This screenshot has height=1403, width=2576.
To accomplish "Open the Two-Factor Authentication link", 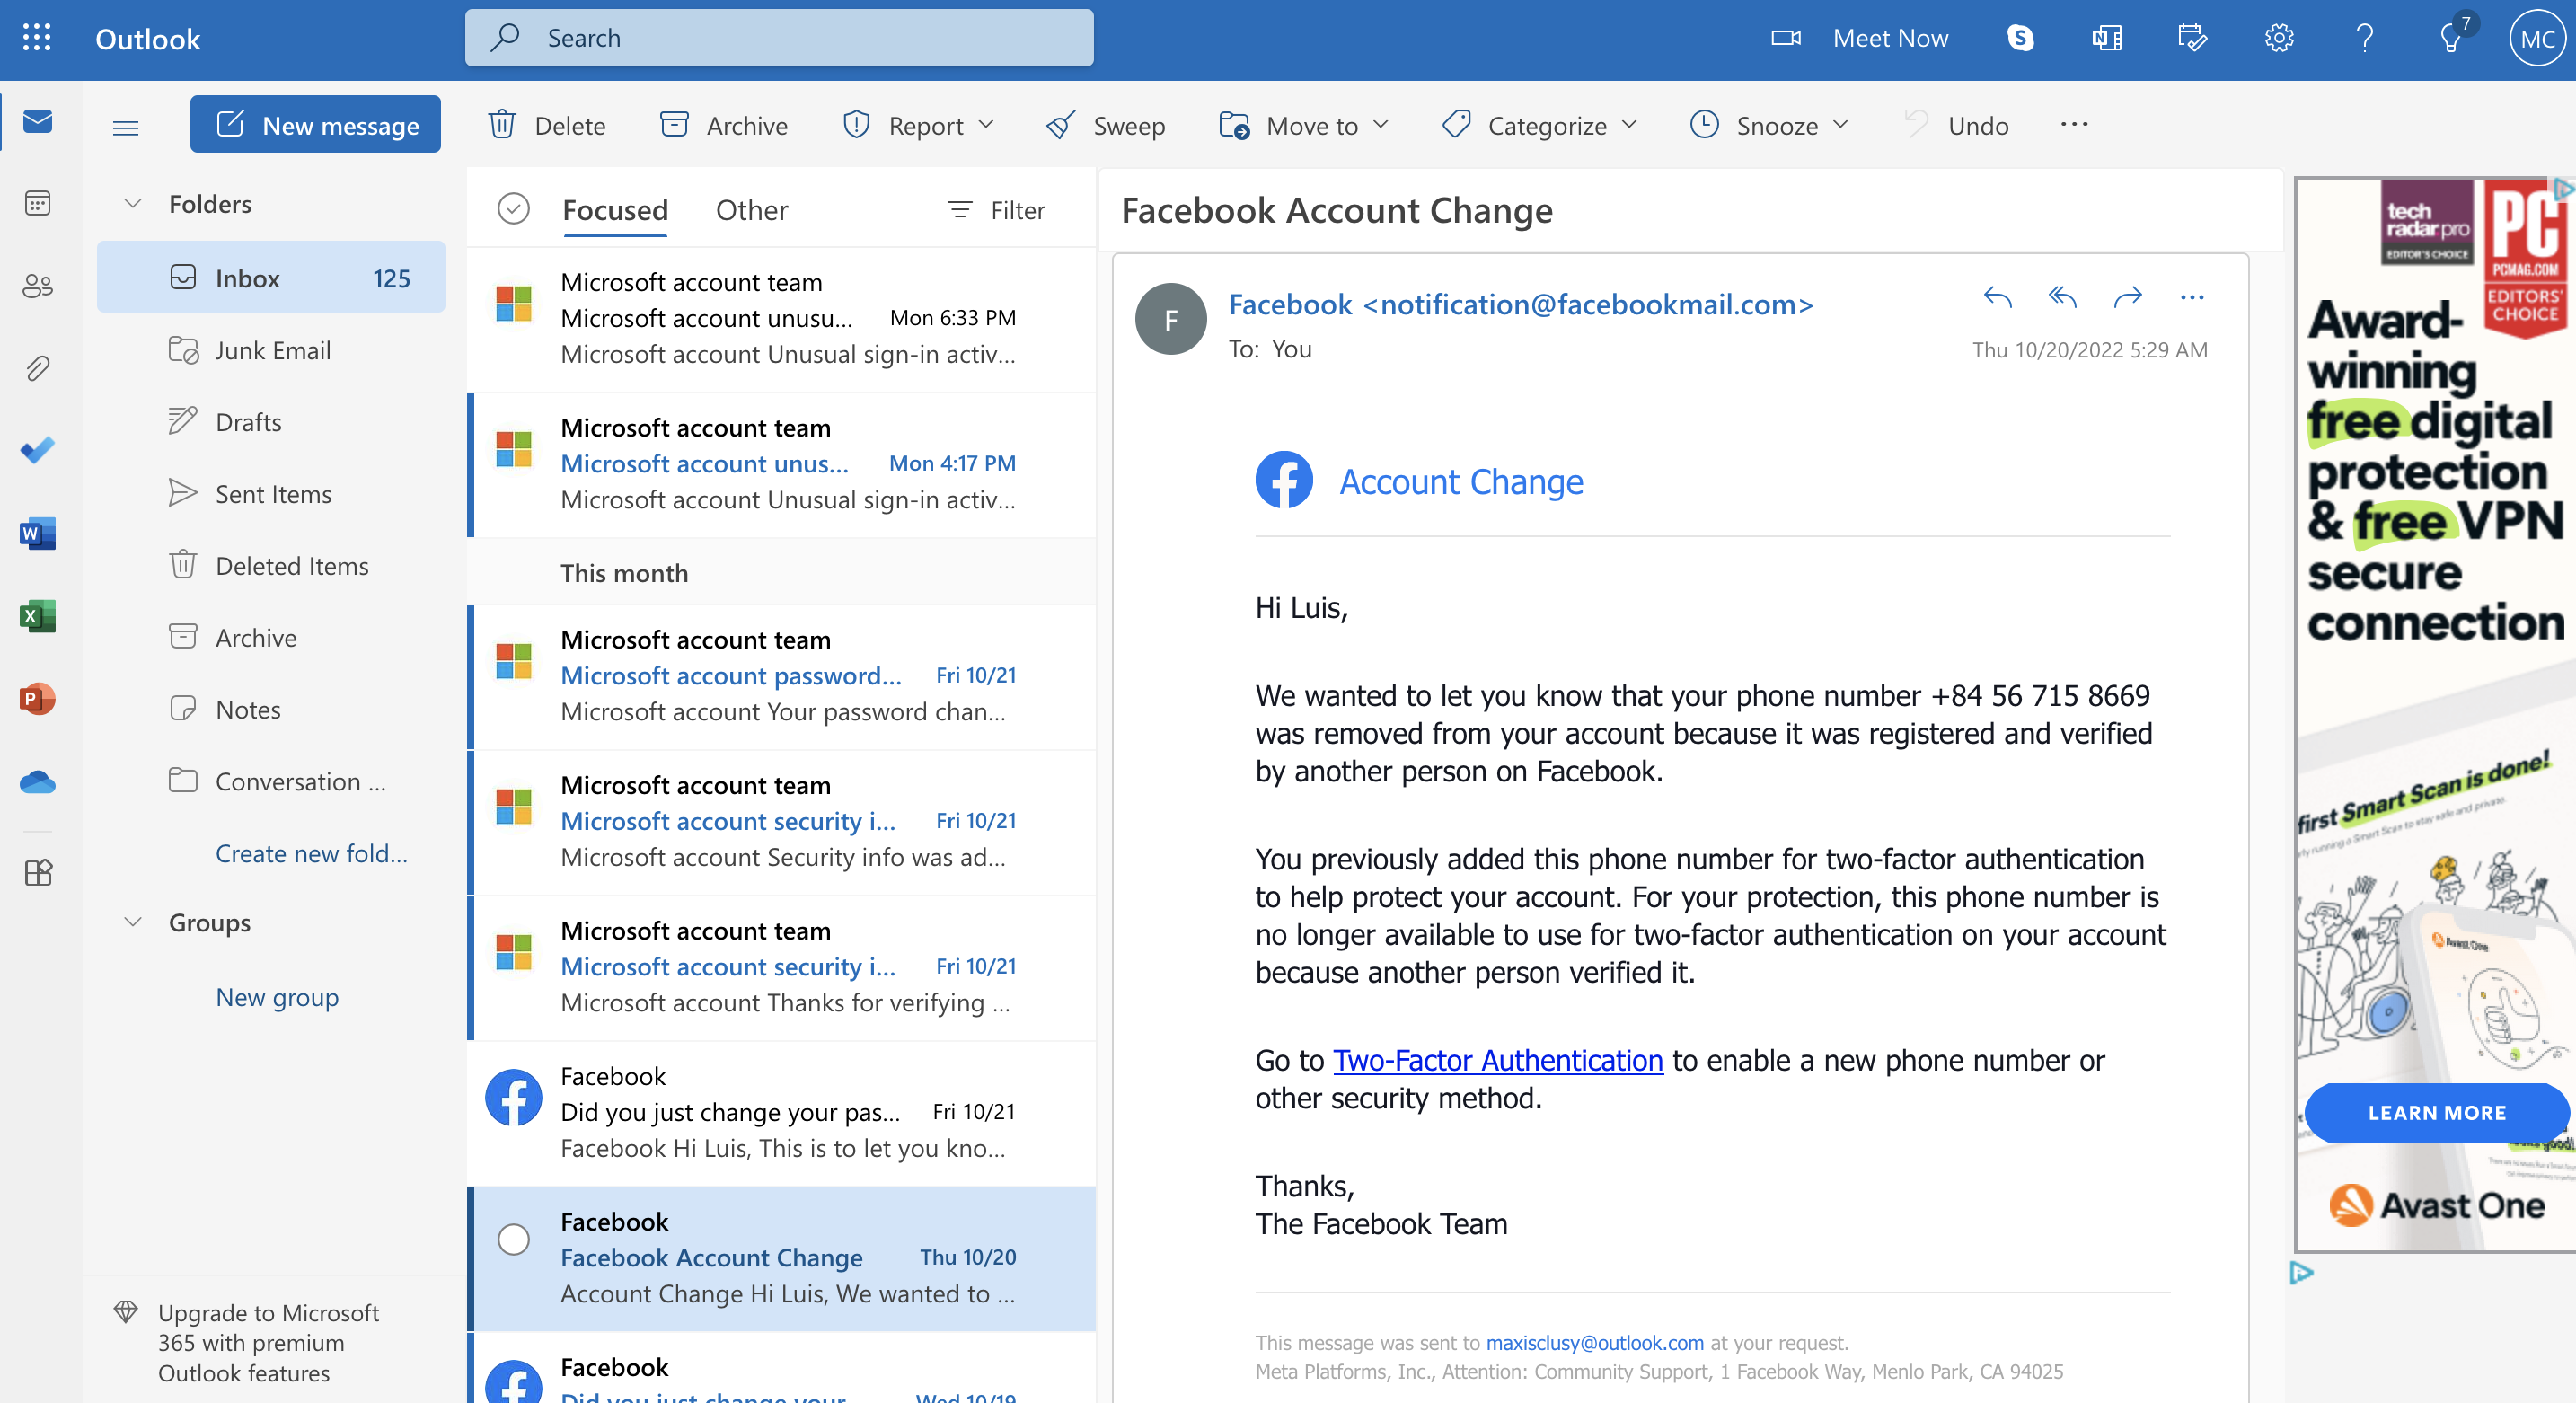I will point(1498,1061).
